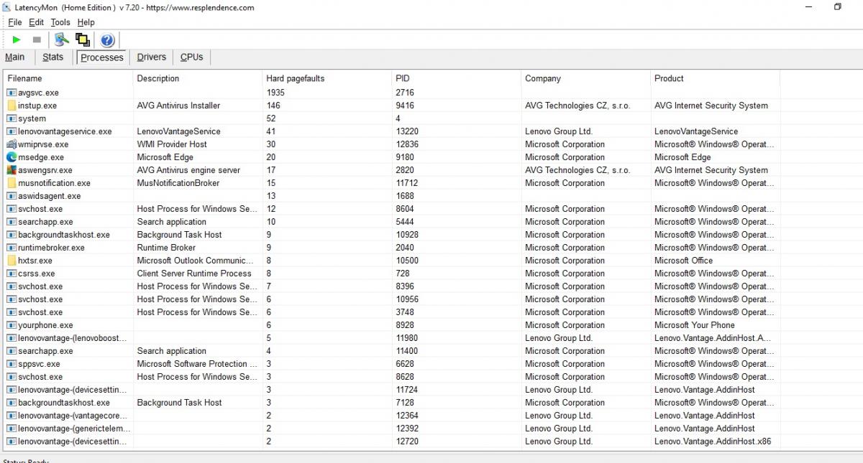Restore the window with the title bar button
This screenshot has width=863, height=463.
838,7
